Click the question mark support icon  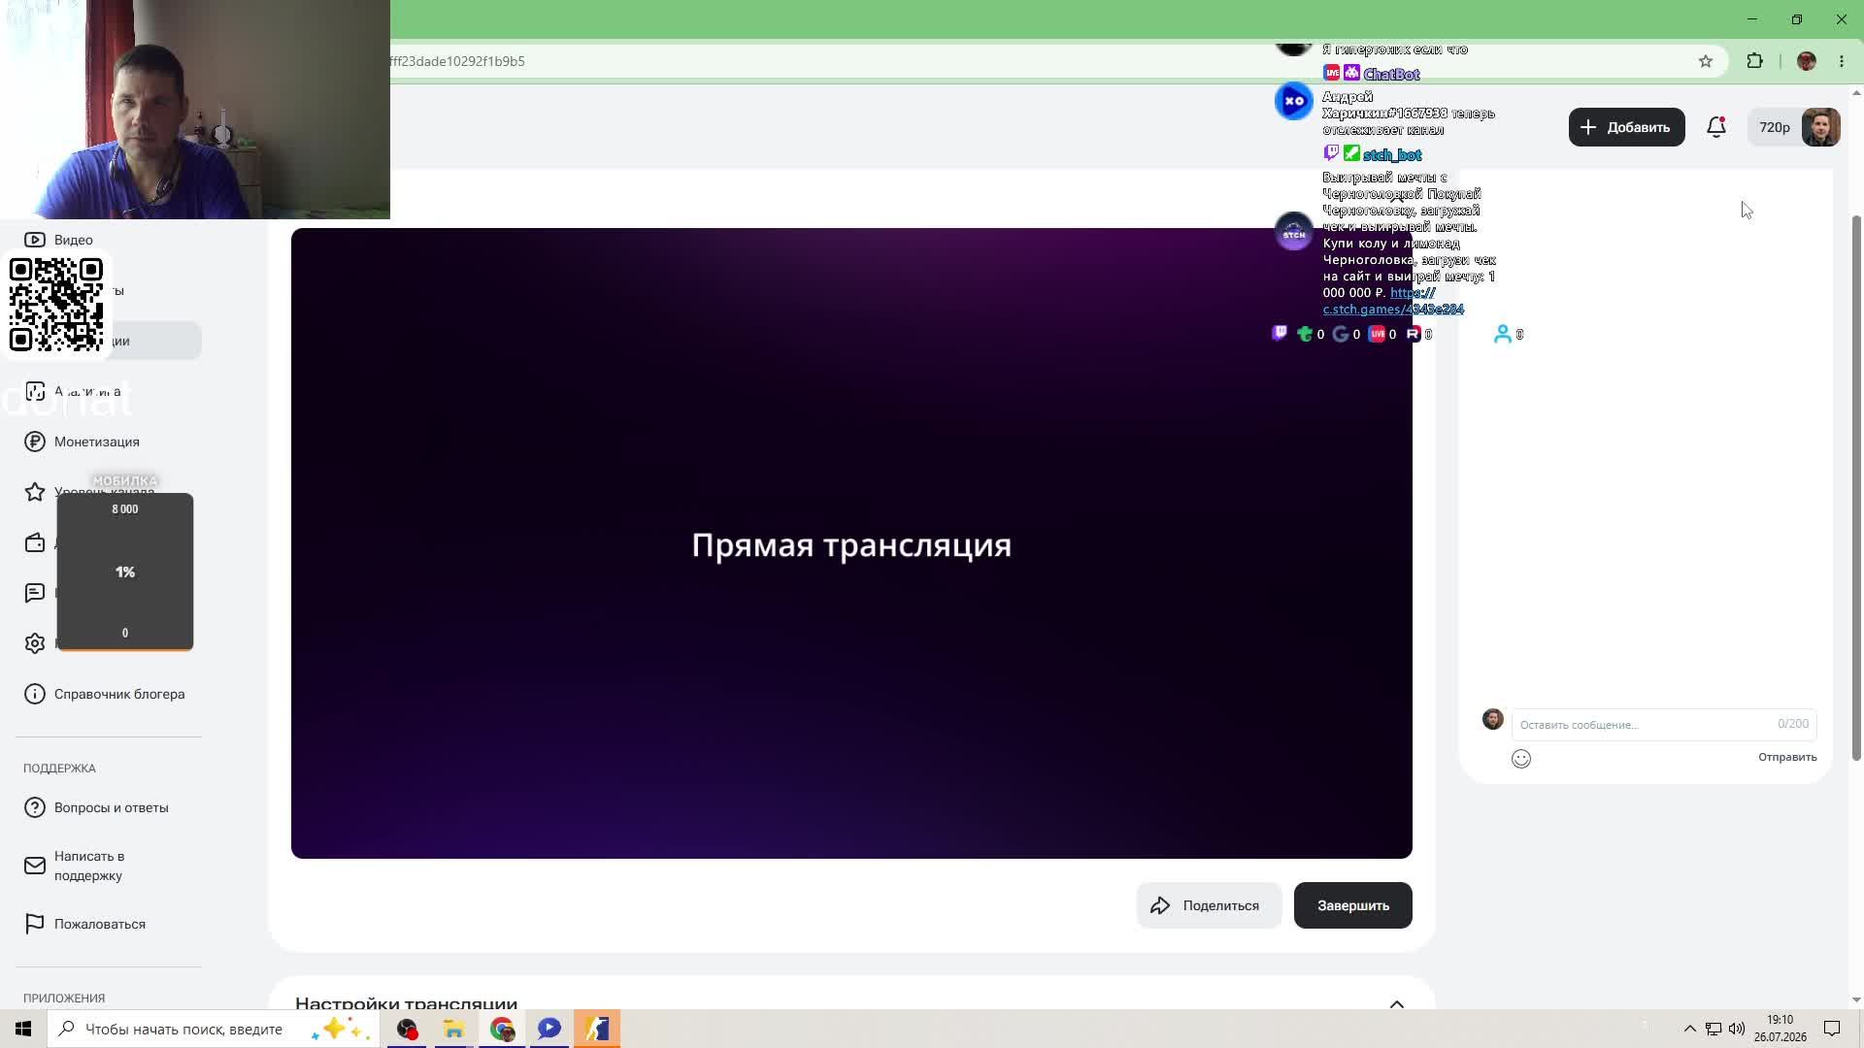[35, 807]
